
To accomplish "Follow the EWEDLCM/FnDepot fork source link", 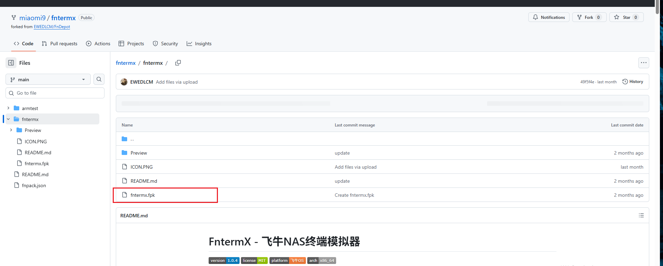I will pyautogui.click(x=52, y=27).
